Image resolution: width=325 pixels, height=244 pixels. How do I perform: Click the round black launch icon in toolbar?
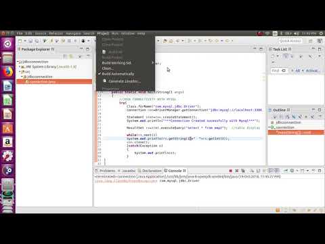point(83,41)
